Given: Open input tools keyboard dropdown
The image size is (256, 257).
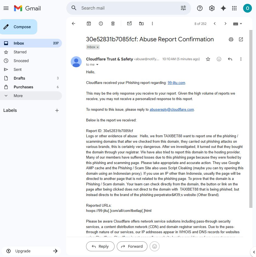Looking at the screenshot, I should tap(238, 24).
